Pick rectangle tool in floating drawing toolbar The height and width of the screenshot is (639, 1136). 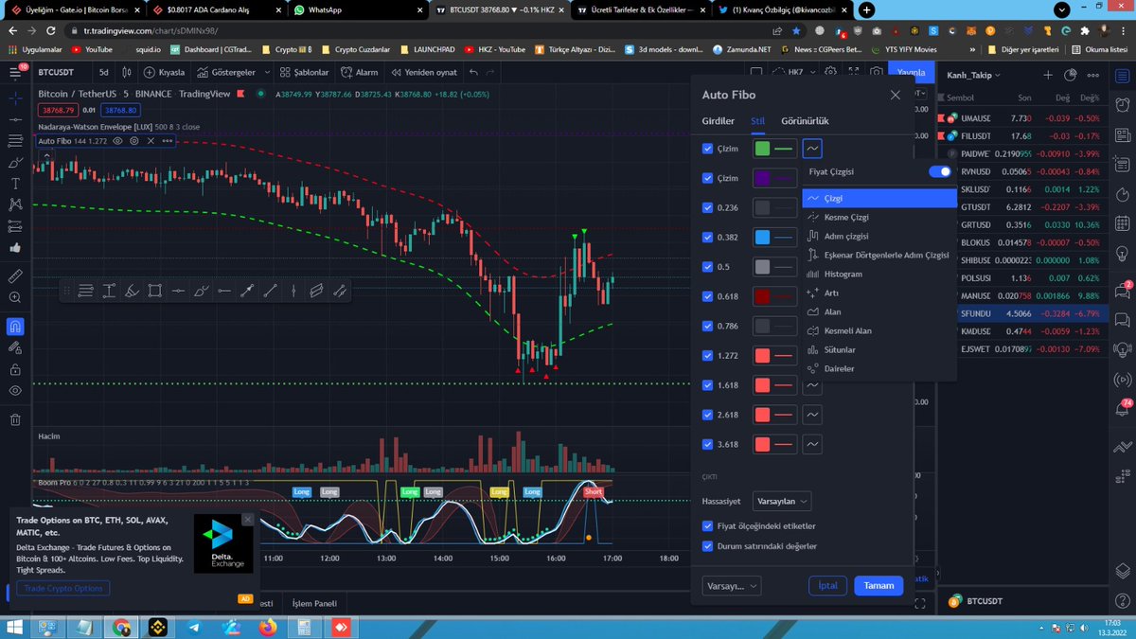154,291
